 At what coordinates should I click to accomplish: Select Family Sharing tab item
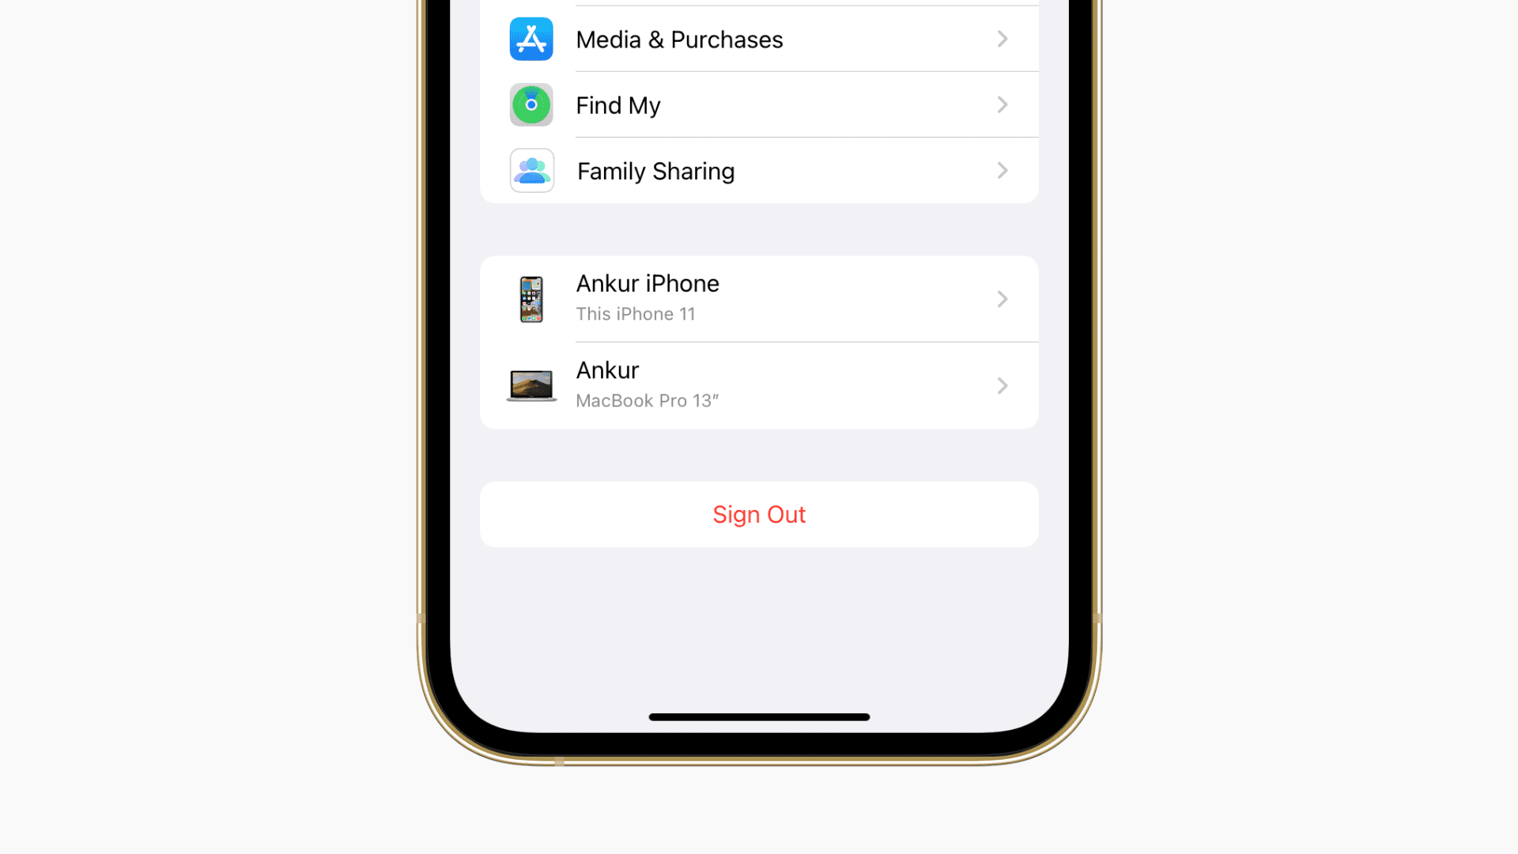pyautogui.click(x=759, y=170)
